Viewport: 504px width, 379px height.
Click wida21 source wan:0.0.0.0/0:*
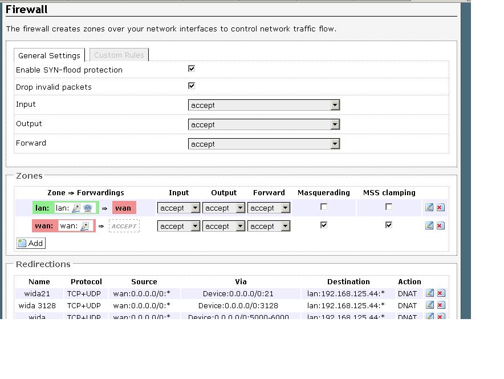[142, 294]
